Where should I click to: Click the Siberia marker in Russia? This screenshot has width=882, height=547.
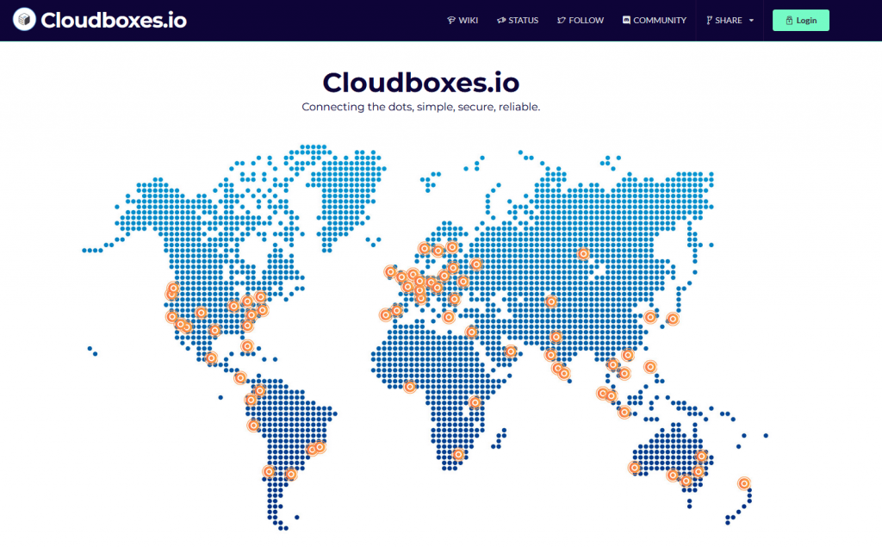tap(583, 254)
